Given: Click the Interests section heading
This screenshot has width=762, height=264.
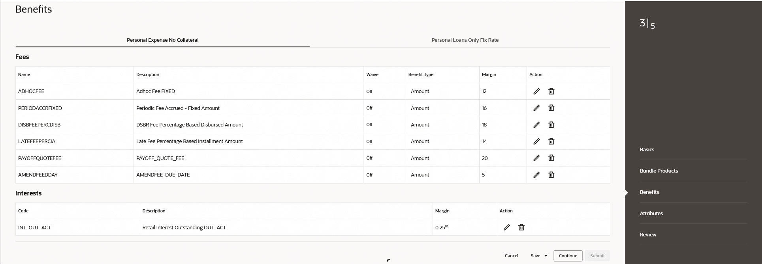Looking at the screenshot, I should point(28,193).
